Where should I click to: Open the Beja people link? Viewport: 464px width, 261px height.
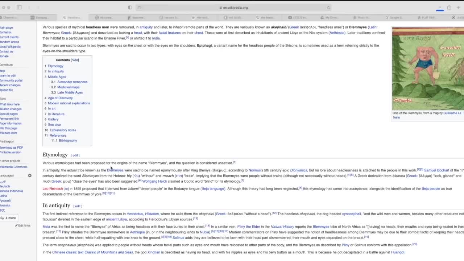tap(431, 188)
